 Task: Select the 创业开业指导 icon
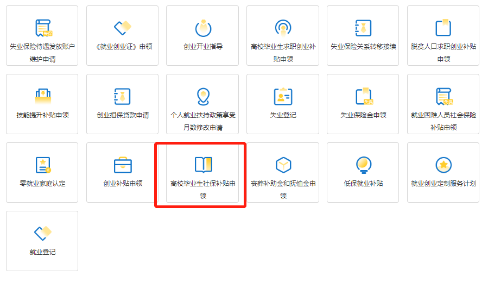203,28
